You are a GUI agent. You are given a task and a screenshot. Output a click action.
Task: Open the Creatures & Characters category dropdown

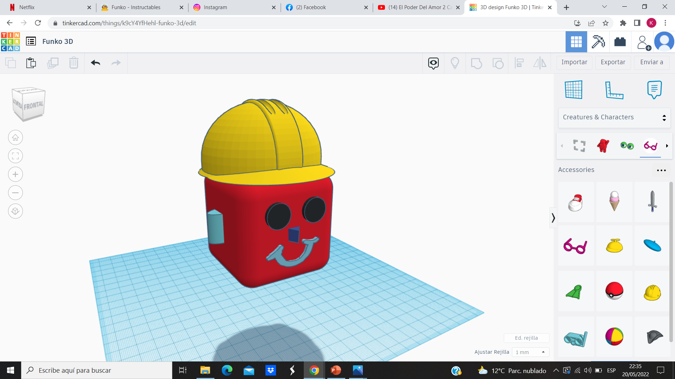[614, 118]
